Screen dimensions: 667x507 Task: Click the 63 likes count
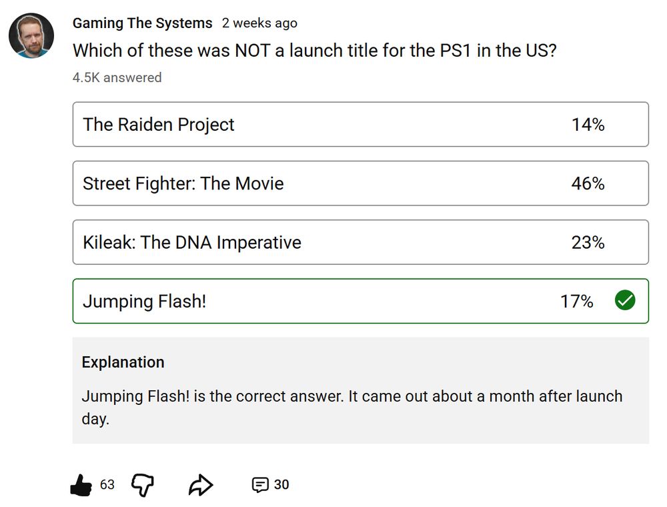[107, 485]
